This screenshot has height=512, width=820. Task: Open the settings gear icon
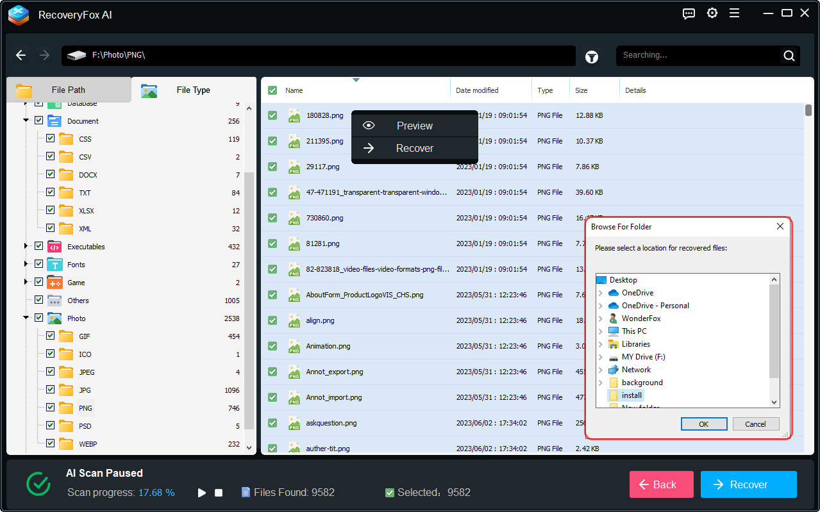(x=712, y=13)
